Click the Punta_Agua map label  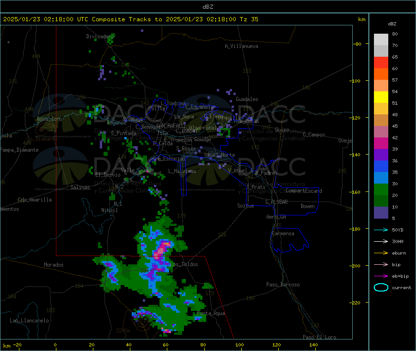click(211, 313)
